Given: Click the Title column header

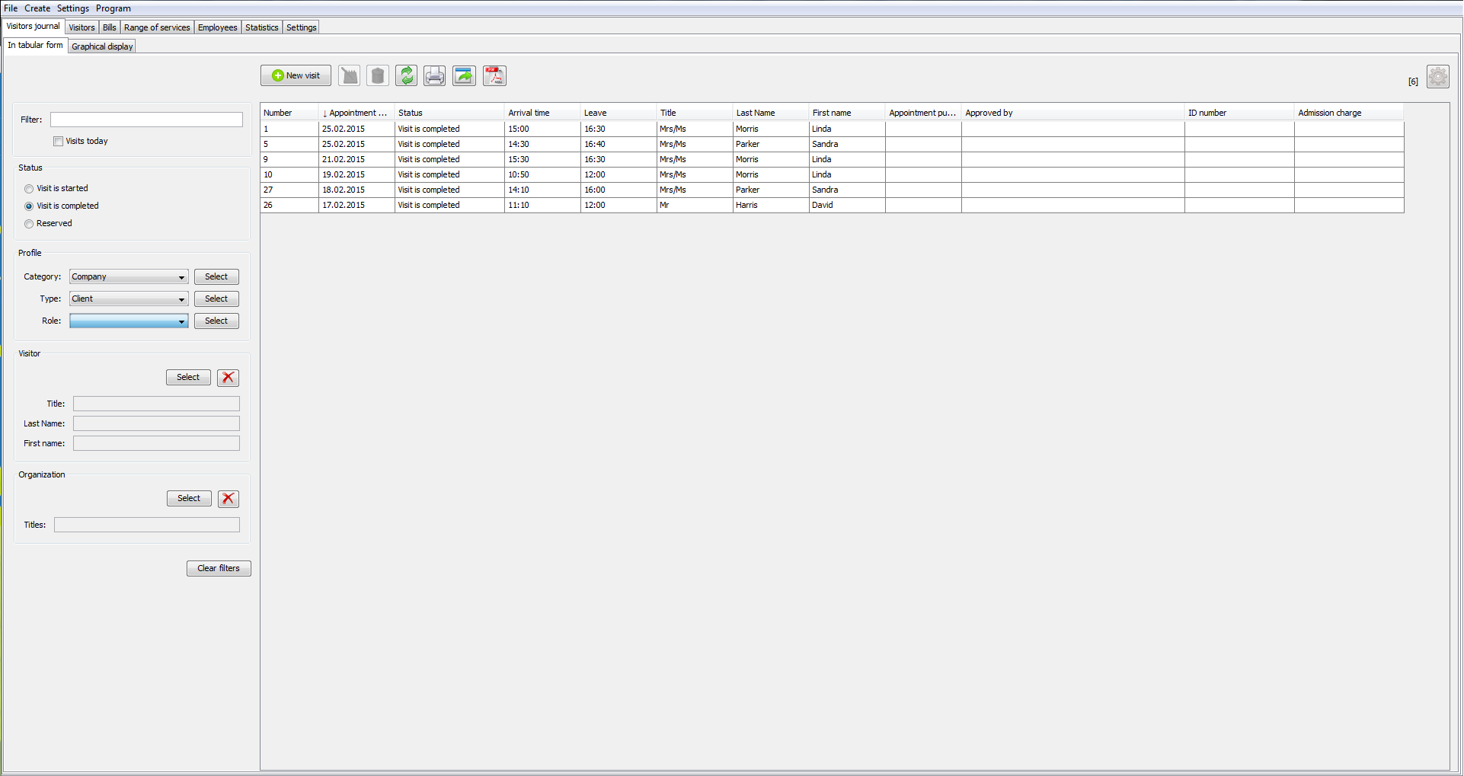Looking at the screenshot, I should coord(695,113).
